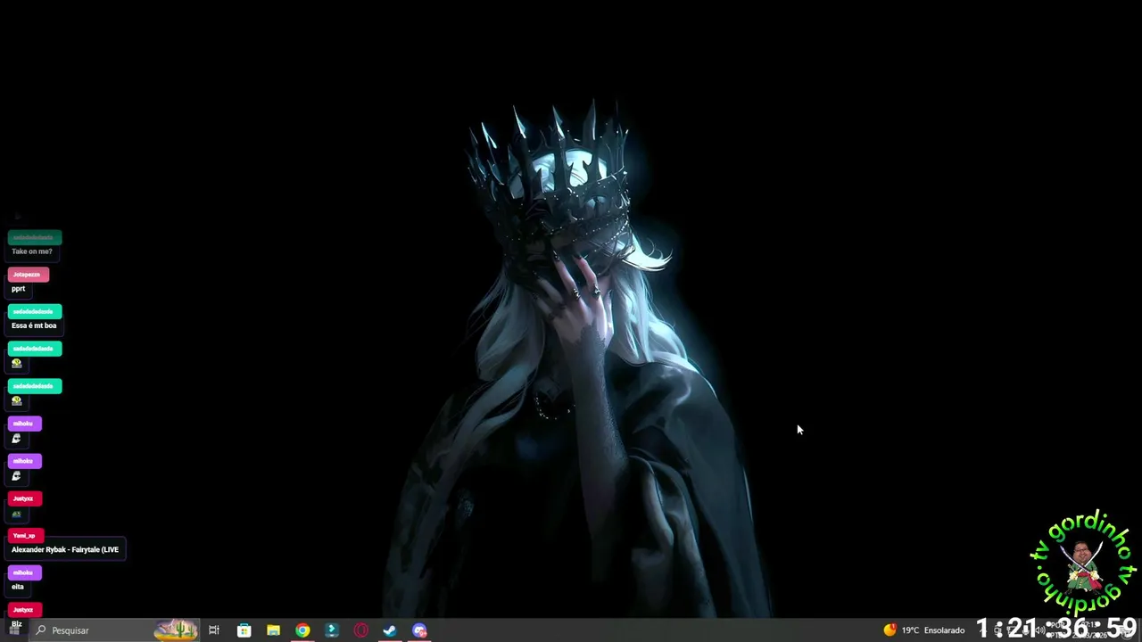This screenshot has height=642, width=1142.
Task: Open Task View in taskbar
Action: coord(214,630)
